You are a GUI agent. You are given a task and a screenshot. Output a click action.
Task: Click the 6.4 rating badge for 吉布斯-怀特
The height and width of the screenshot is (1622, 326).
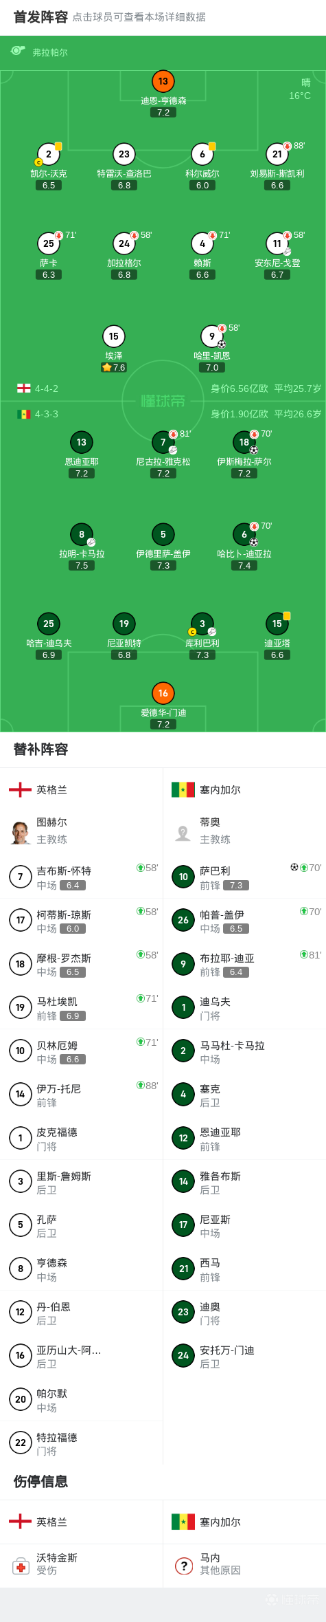coord(73,886)
